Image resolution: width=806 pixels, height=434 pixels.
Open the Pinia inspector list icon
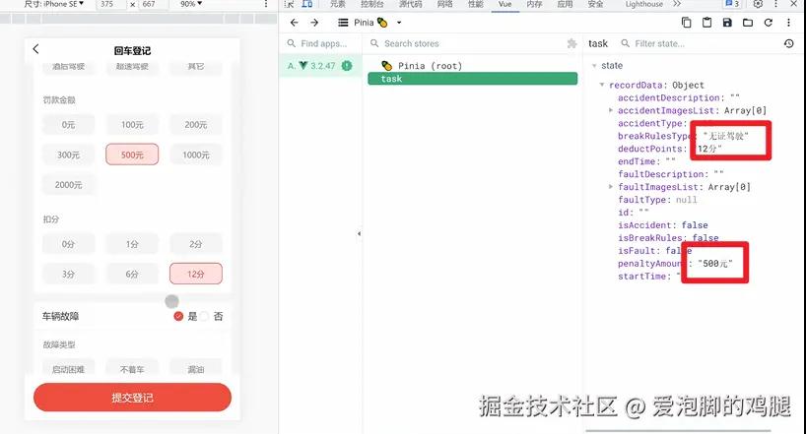click(x=343, y=23)
